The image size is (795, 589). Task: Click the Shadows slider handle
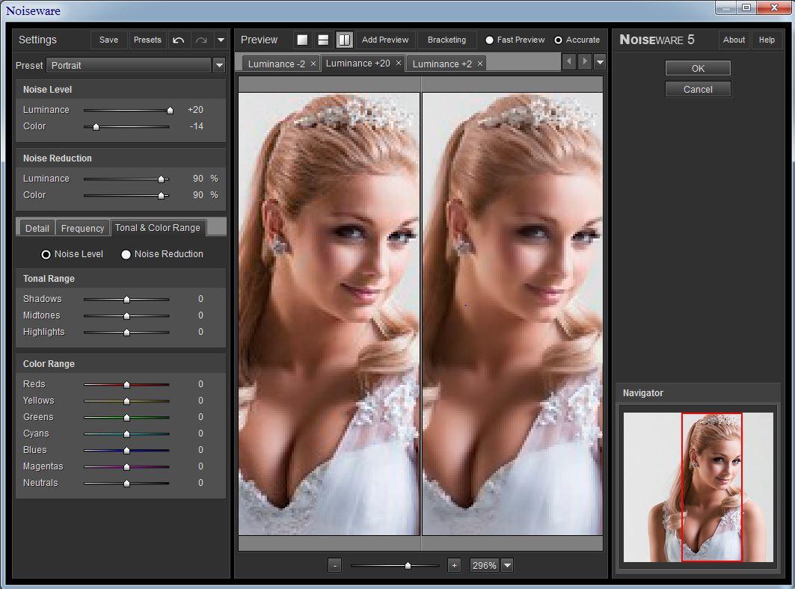pyautogui.click(x=126, y=300)
